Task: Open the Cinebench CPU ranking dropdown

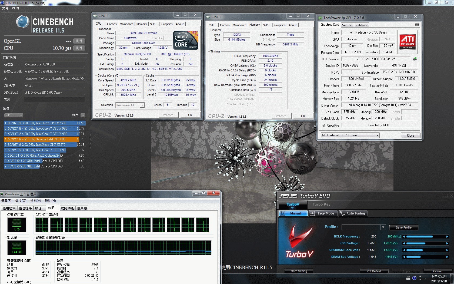Action: (x=13, y=115)
